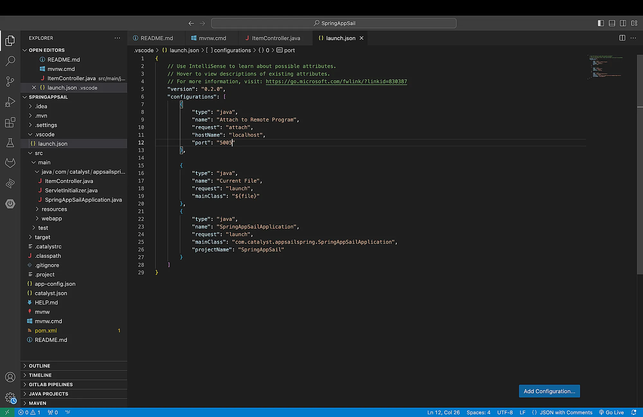Open the Source Control view icon
Screen dimensions: 643x417
click(x=10, y=81)
